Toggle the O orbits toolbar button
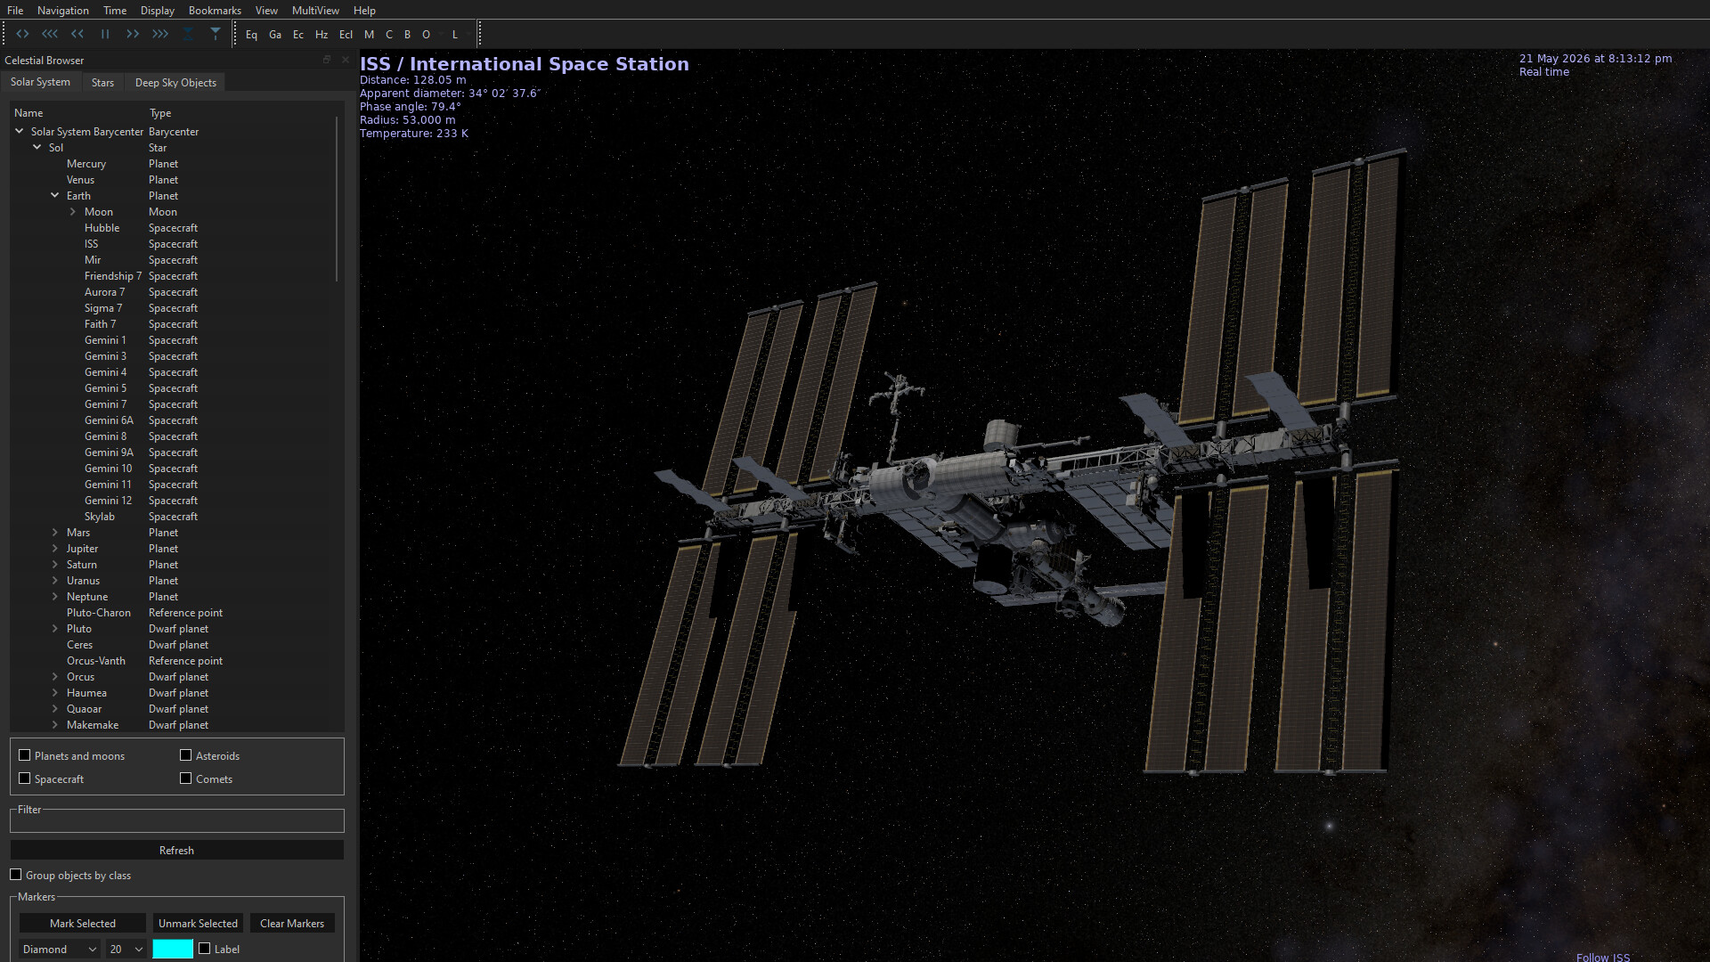The image size is (1710, 962). tap(426, 35)
